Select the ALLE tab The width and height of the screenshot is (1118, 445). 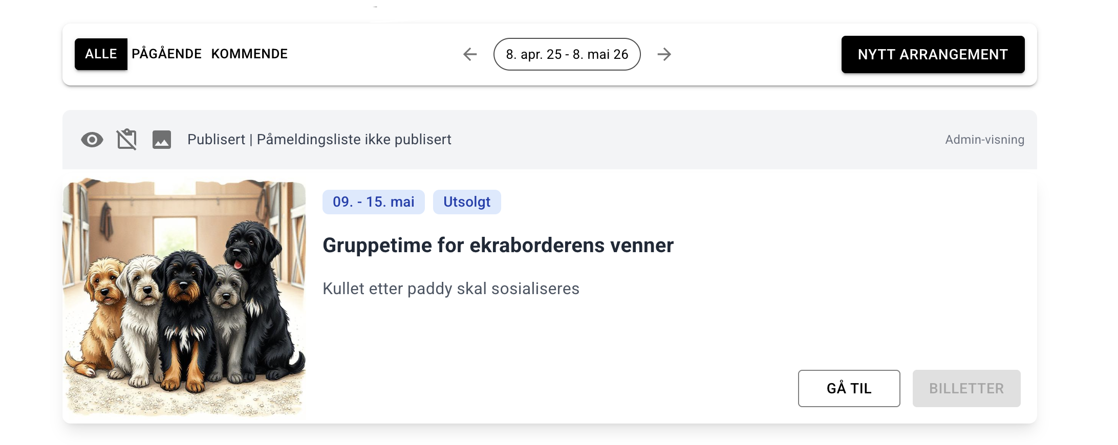(101, 54)
